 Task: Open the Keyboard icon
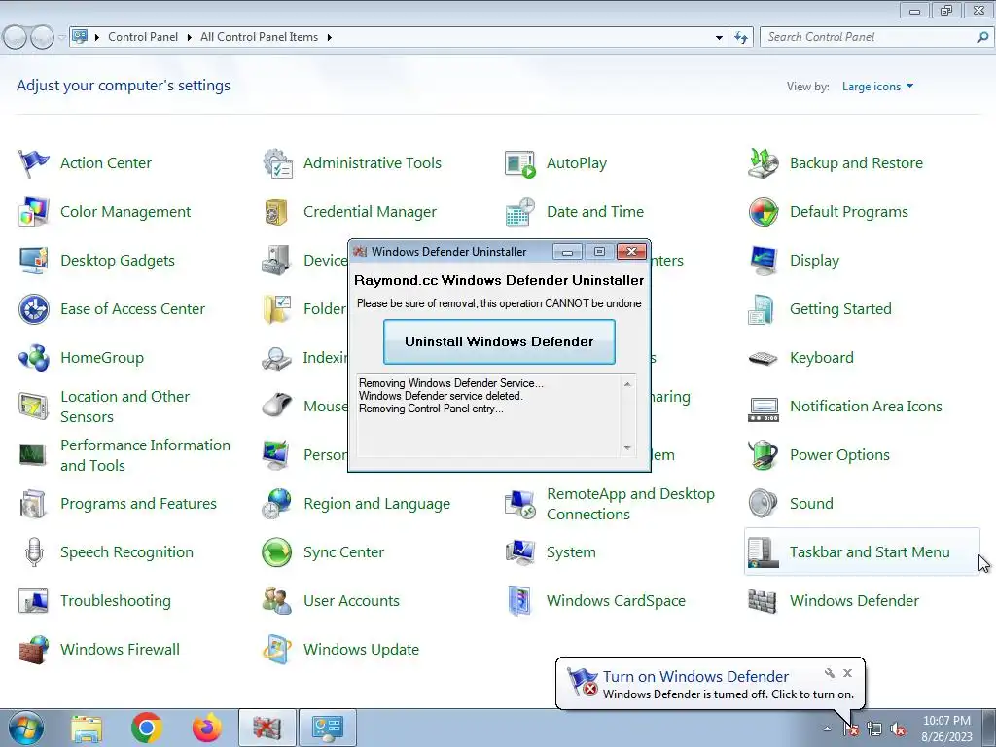pyautogui.click(x=764, y=358)
